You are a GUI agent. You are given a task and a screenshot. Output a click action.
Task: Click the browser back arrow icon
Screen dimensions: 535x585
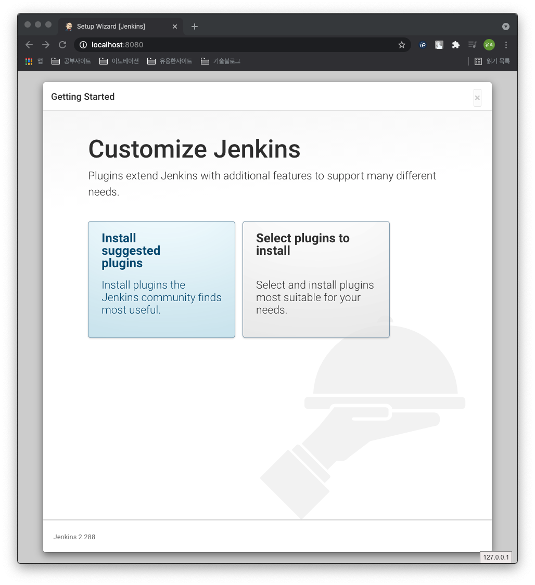[29, 45]
